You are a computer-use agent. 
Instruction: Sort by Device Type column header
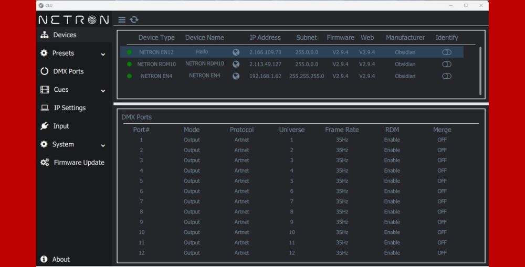click(x=156, y=37)
